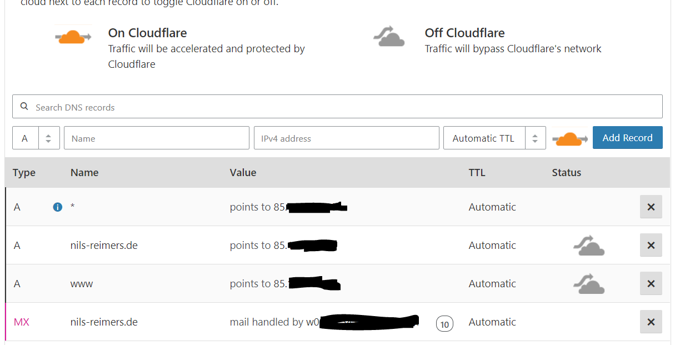This screenshot has width=680, height=345.
Task: Click the MX priority 10 badge
Action: [444, 323]
